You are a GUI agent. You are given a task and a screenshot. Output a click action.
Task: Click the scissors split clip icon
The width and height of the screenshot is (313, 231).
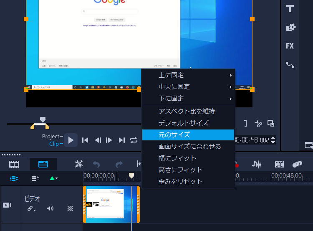(x=258, y=123)
